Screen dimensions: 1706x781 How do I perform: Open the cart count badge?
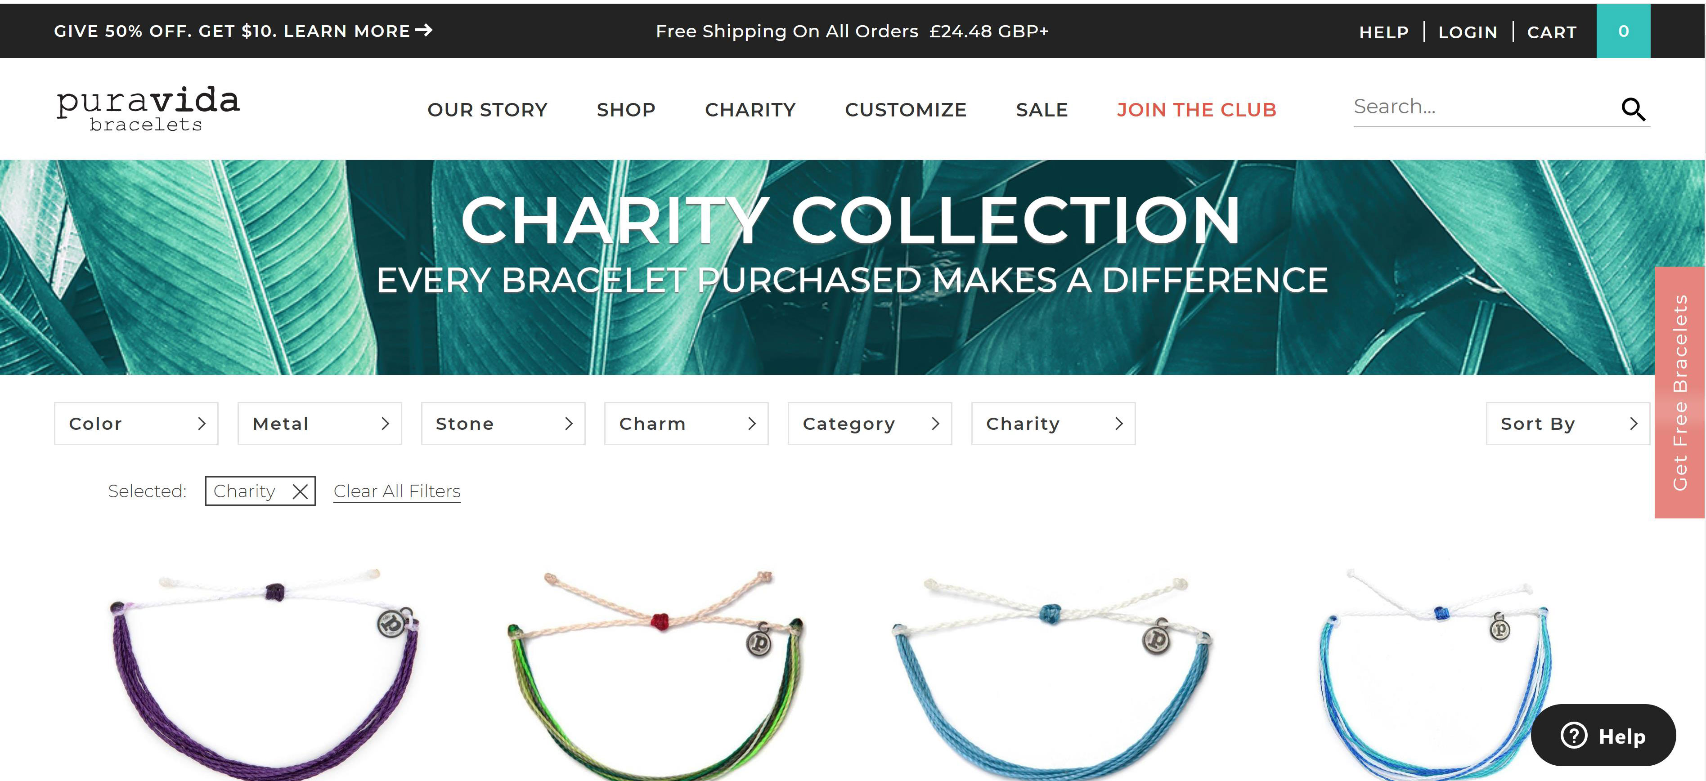(1623, 31)
